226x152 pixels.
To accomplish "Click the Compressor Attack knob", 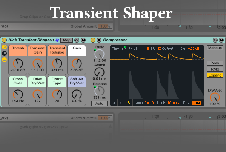I will coord(99,72).
